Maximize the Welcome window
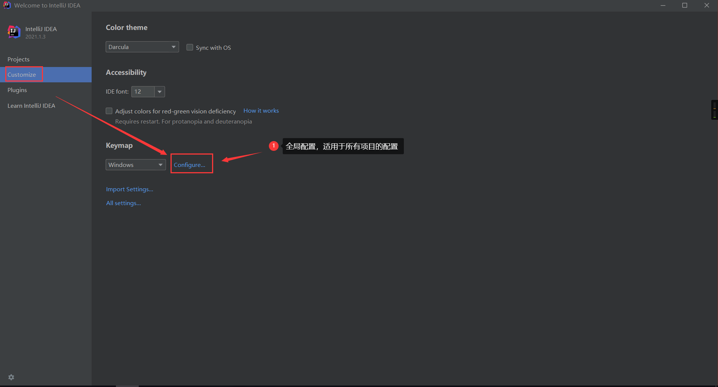The image size is (718, 387). point(684,5)
